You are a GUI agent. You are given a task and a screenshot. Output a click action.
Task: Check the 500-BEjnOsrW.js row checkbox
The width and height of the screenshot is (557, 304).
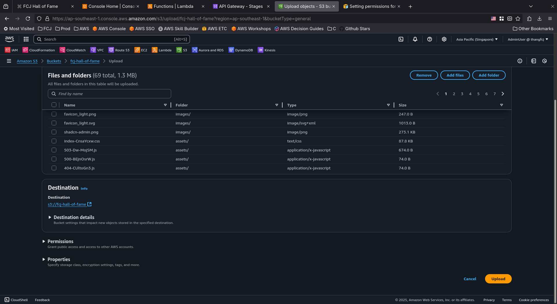coord(54,159)
